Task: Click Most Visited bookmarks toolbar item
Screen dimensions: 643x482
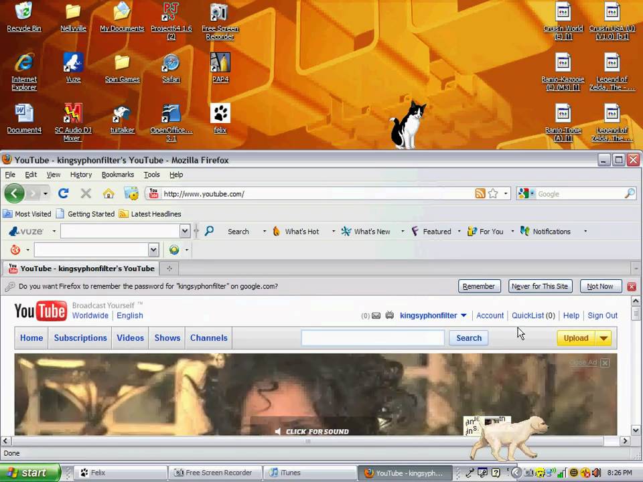Action: (27, 214)
